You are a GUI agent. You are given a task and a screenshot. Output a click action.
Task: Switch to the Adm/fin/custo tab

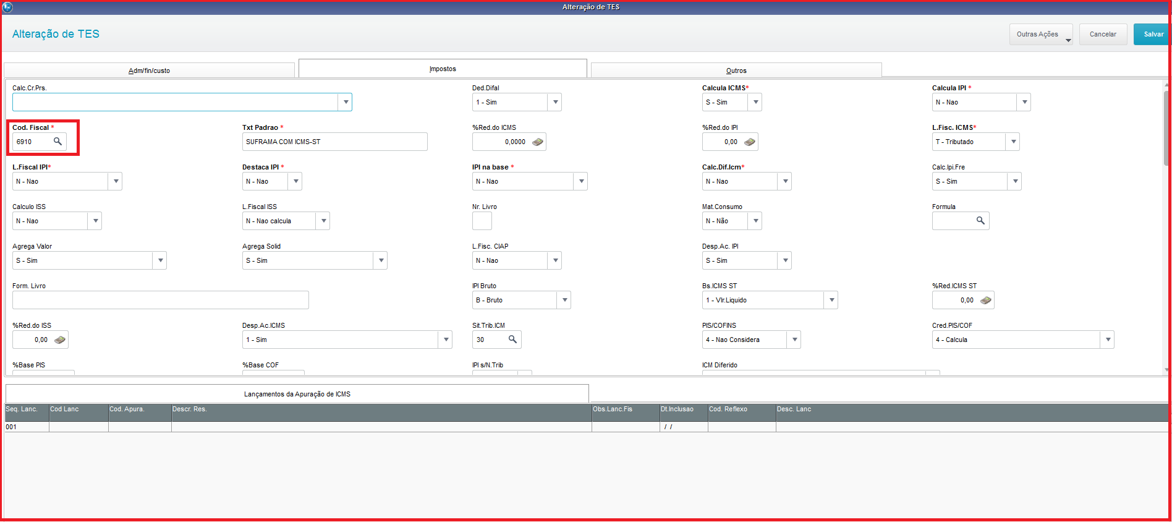pyautogui.click(x=149, y=71)
